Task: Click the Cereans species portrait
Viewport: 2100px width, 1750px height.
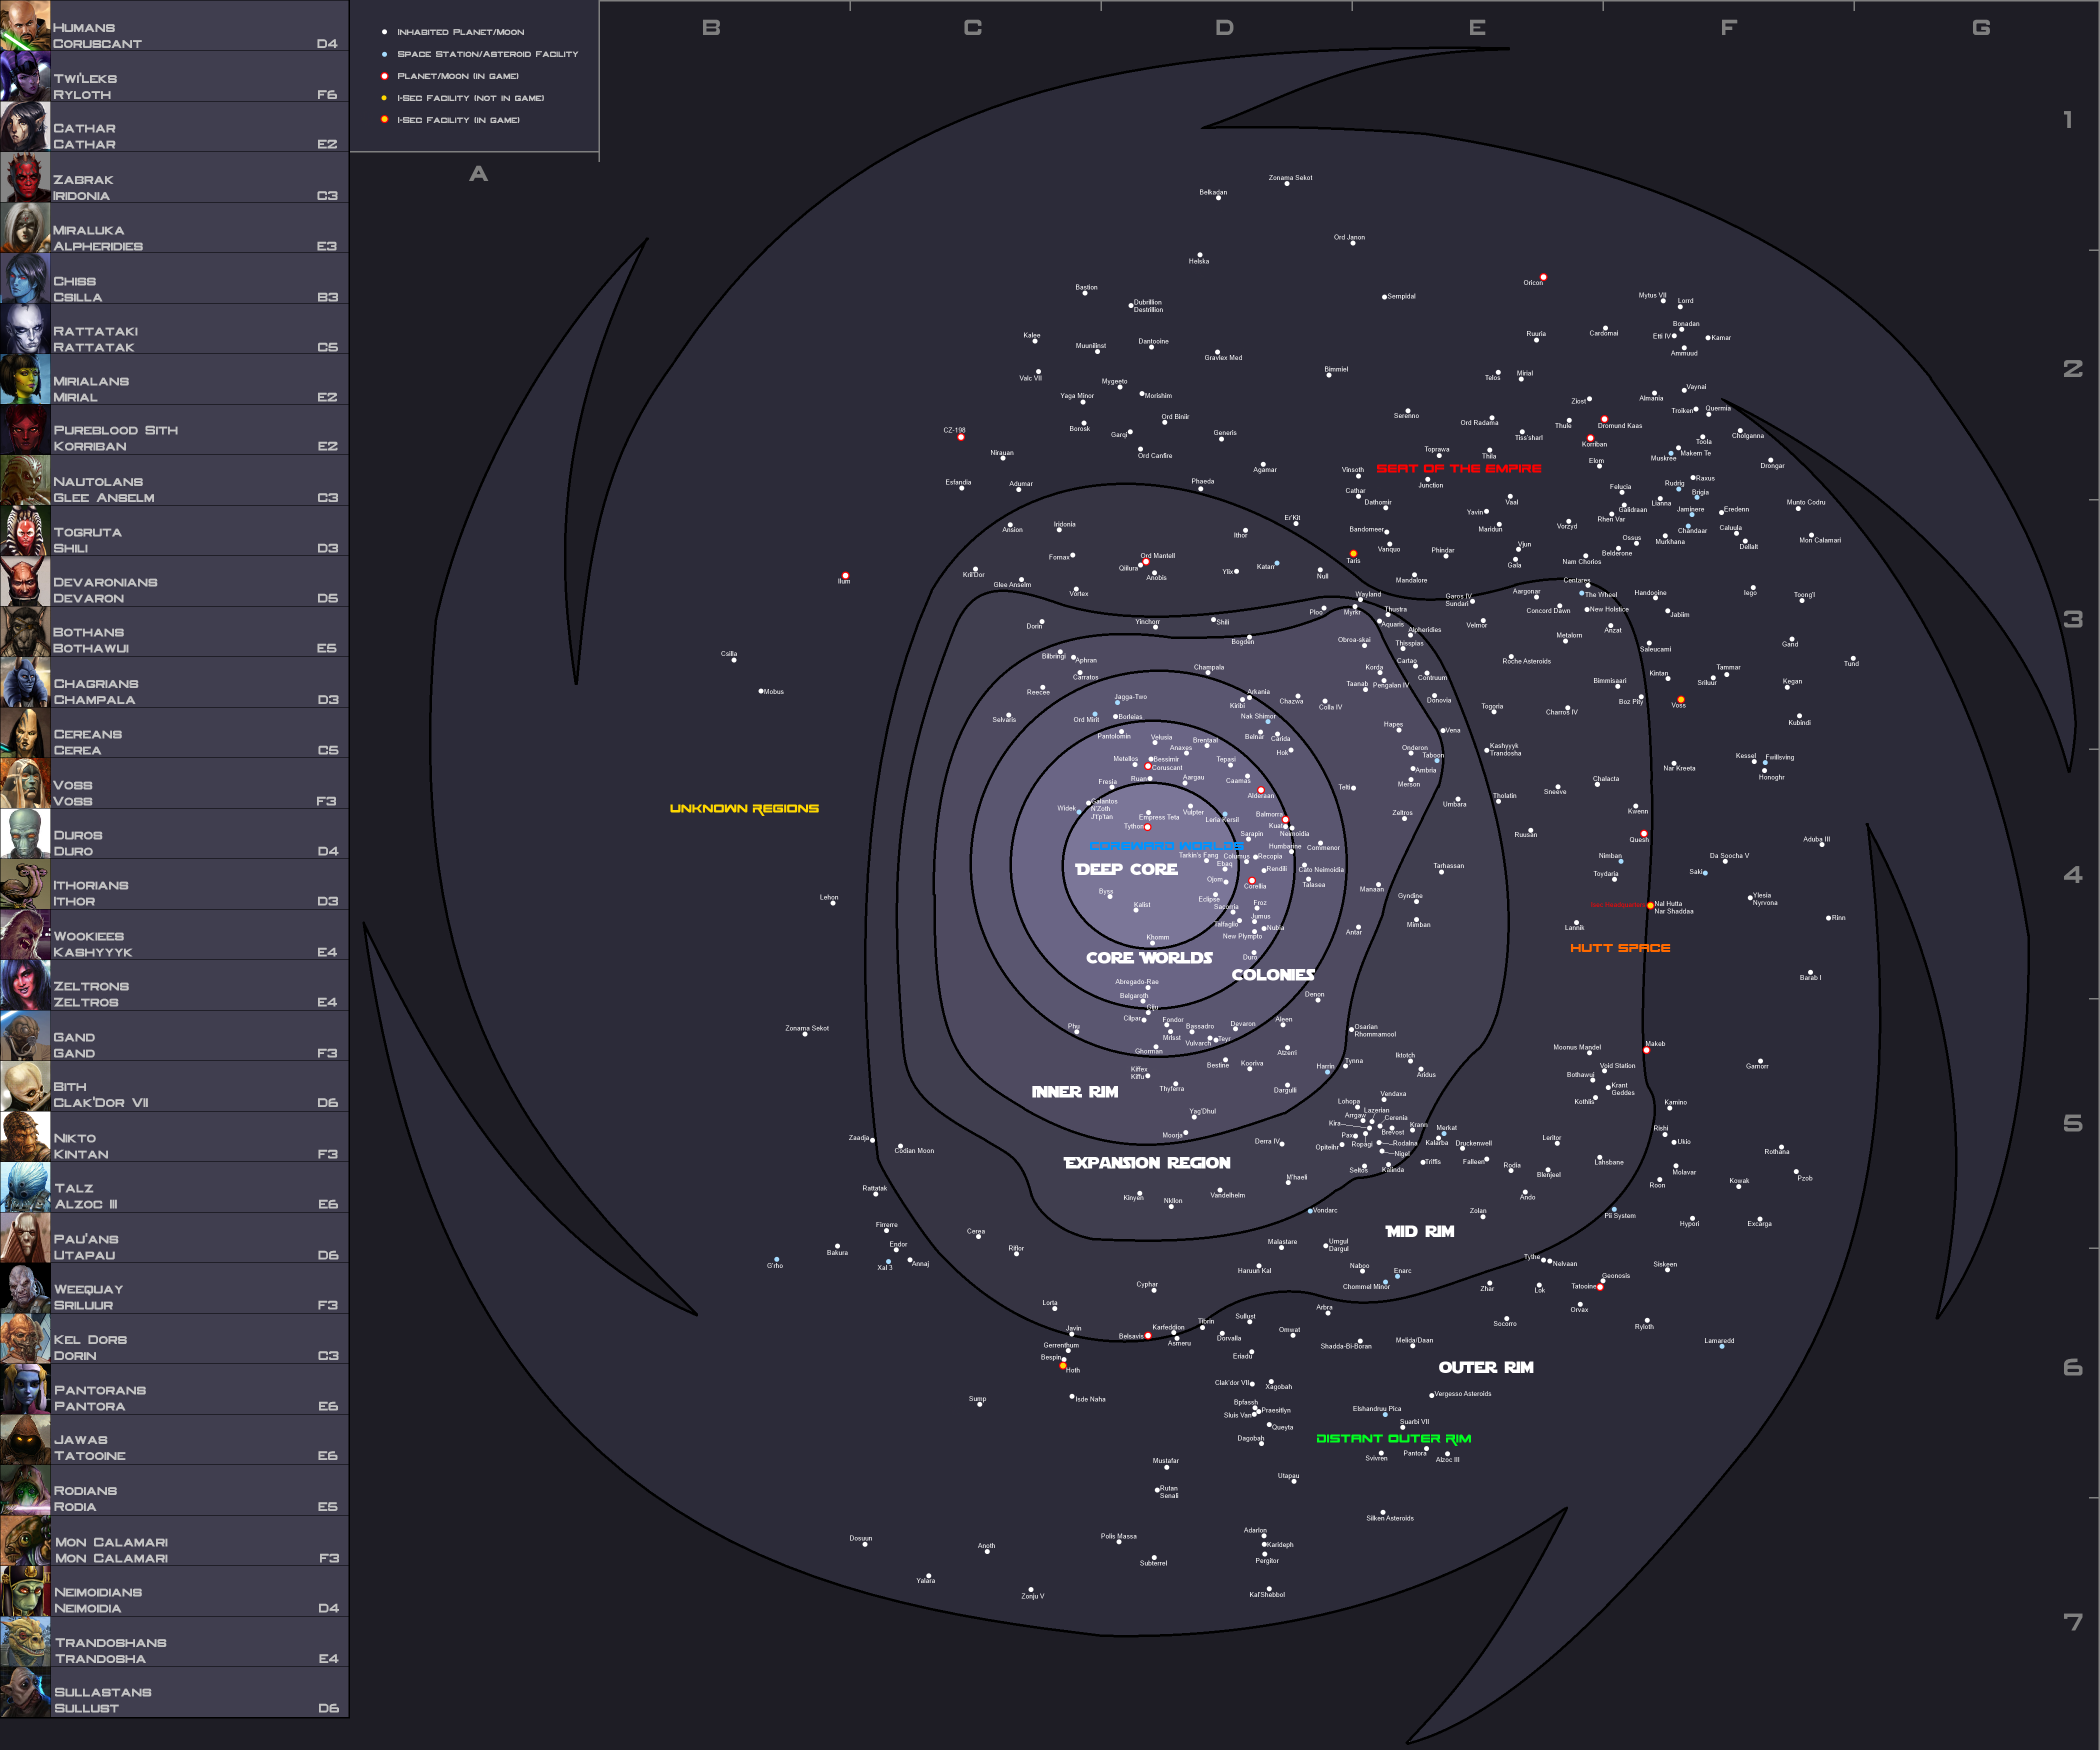Action: coord(25,732)
